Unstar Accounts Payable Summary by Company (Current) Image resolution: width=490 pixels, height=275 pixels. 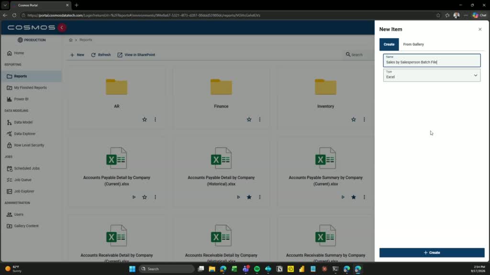[354, 197]
